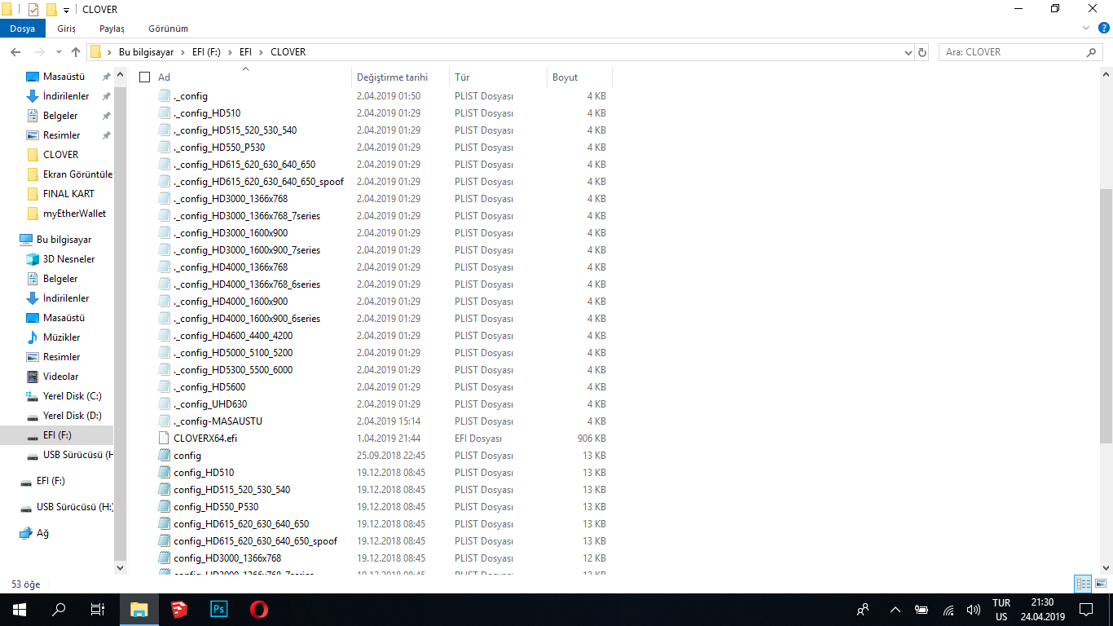The height and width of the screenshot is (626, 1113).
Task: Open SketchUp from the taskbar
Action: click(x=179, y=609)
